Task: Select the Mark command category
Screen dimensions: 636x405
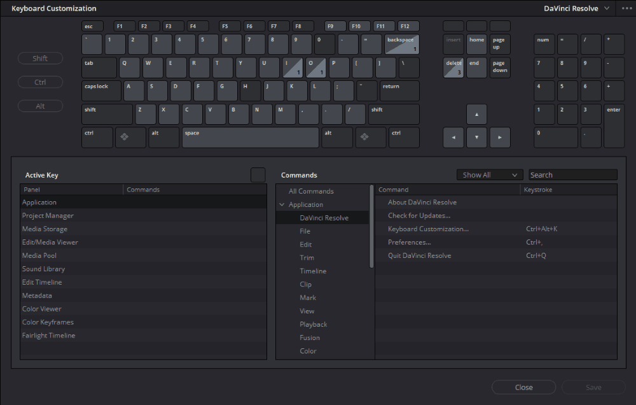Action: pyautogui.click(x=308, y=298)
